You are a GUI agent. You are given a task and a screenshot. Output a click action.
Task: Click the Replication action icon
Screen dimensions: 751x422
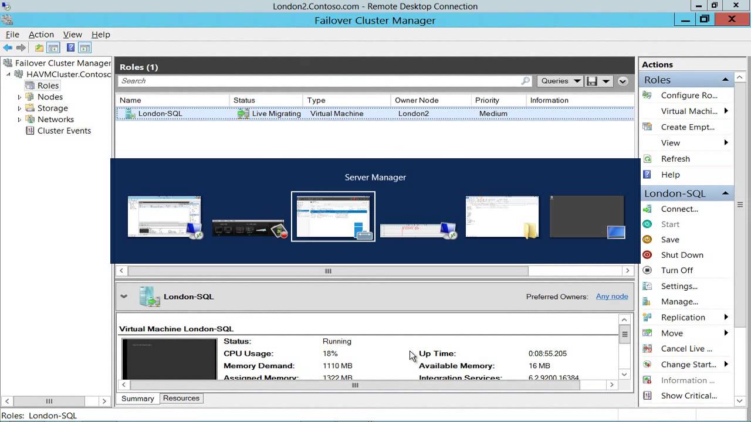(647, 317)
